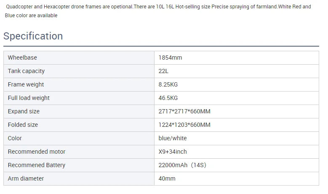The width and height of the screenshot is (328, 194).
Task: Click the blue/white color value
Action: pos(173,138)
